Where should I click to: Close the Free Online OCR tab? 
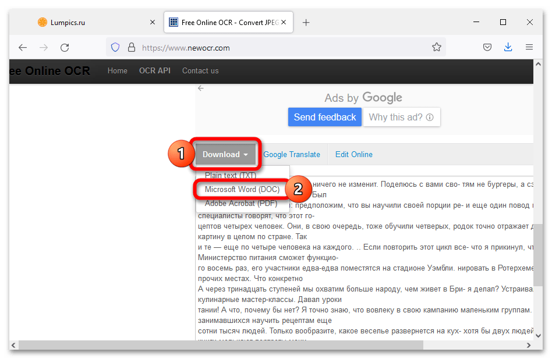(284, 22)
